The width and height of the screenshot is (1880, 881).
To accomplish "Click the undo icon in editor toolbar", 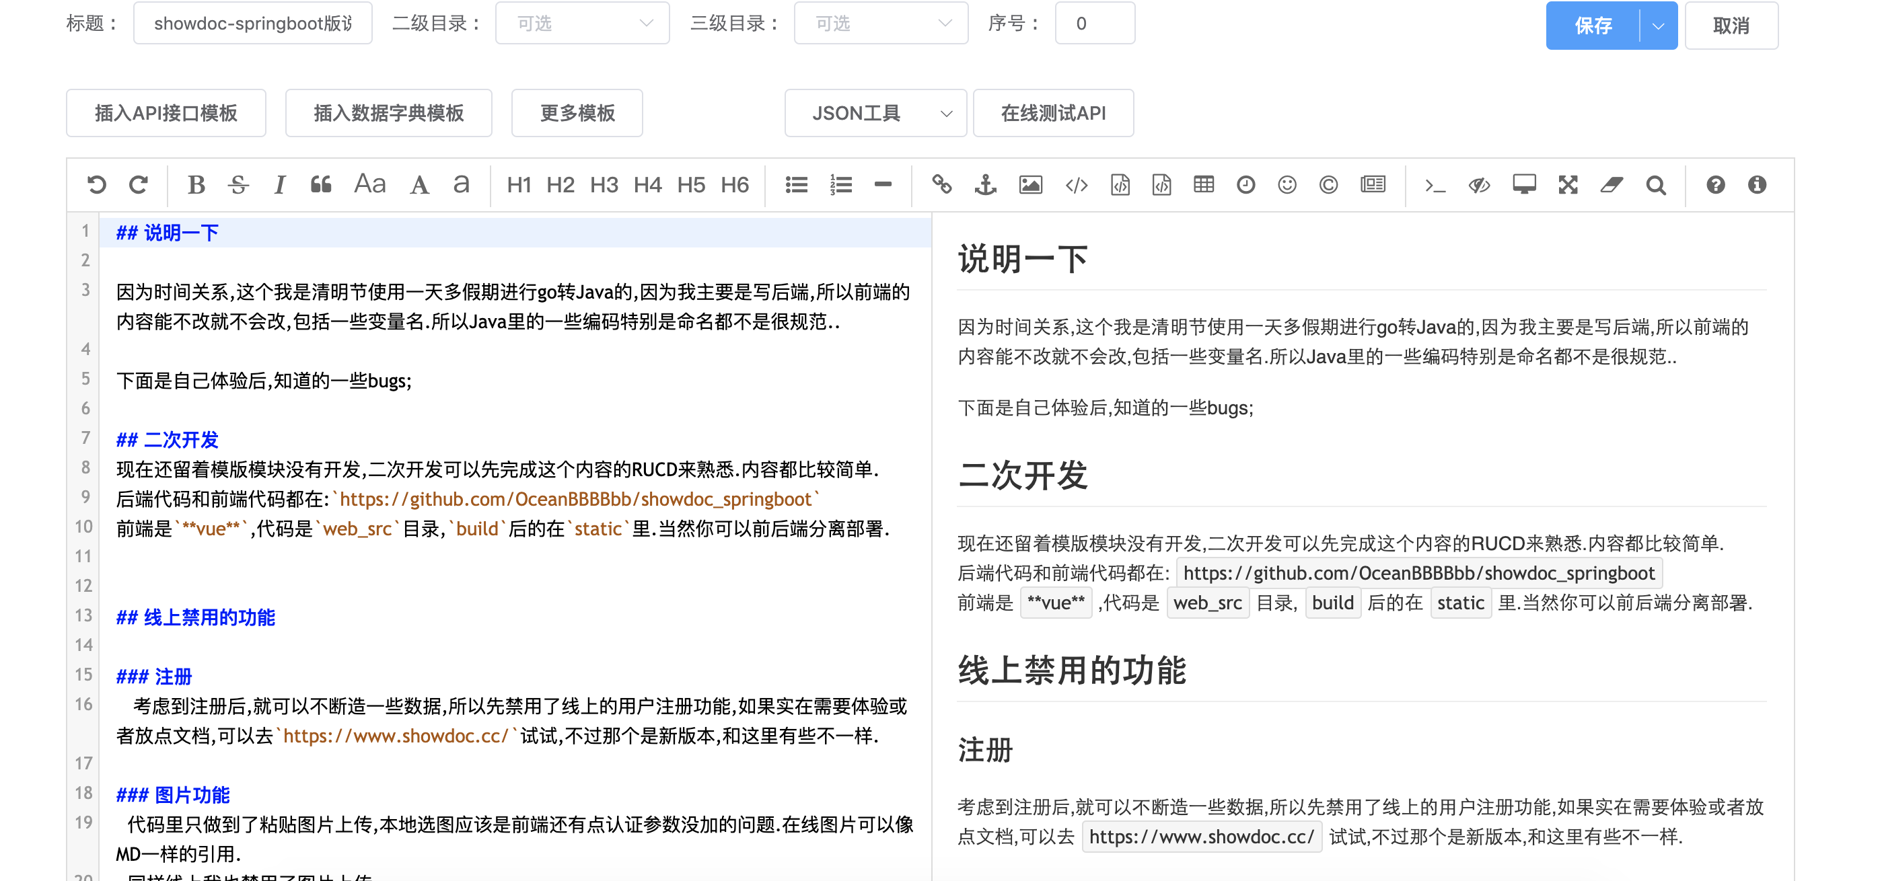I will point(96,184).
